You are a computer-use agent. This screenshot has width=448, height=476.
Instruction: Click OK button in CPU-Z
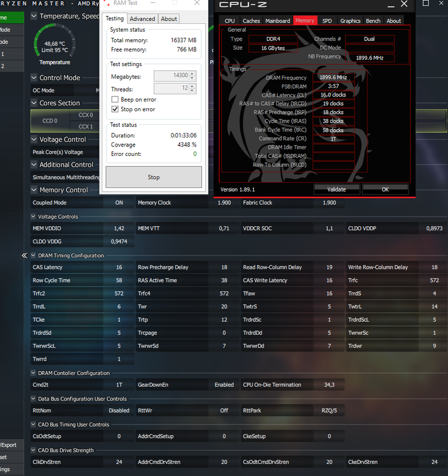pos(385,189)
